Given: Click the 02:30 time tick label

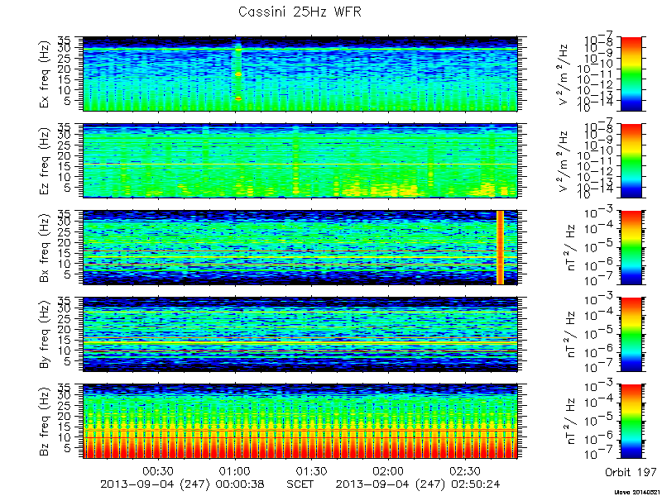Looking at the screenshot, I should click(465, 471).
